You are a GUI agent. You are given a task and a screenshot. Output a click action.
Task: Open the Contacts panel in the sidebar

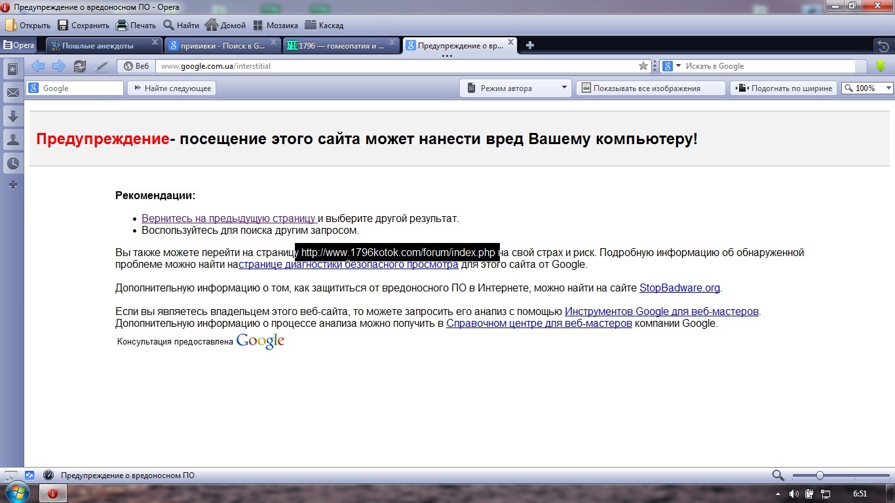(12, 140)
